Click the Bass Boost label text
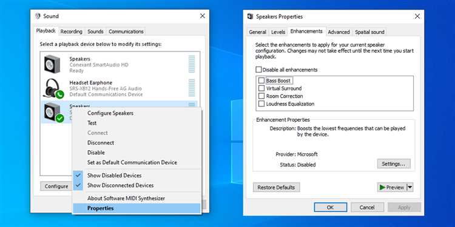455x227 pixels. [x=278, y=81]
